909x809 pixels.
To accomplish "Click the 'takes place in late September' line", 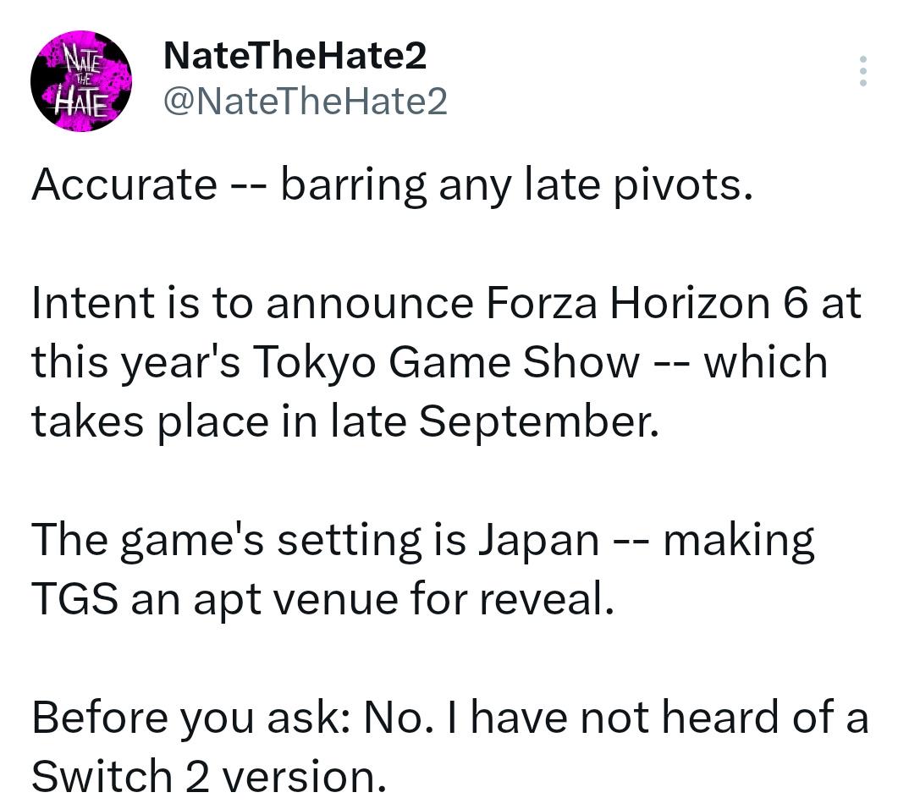I will 345,421.
